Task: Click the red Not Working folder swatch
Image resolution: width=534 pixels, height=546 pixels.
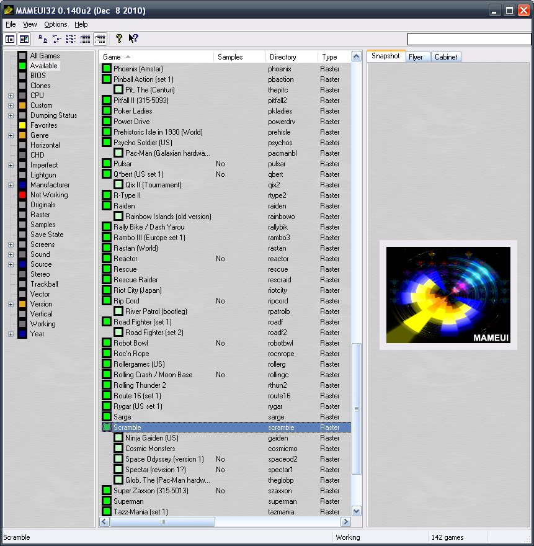Action: click(22, 195)
